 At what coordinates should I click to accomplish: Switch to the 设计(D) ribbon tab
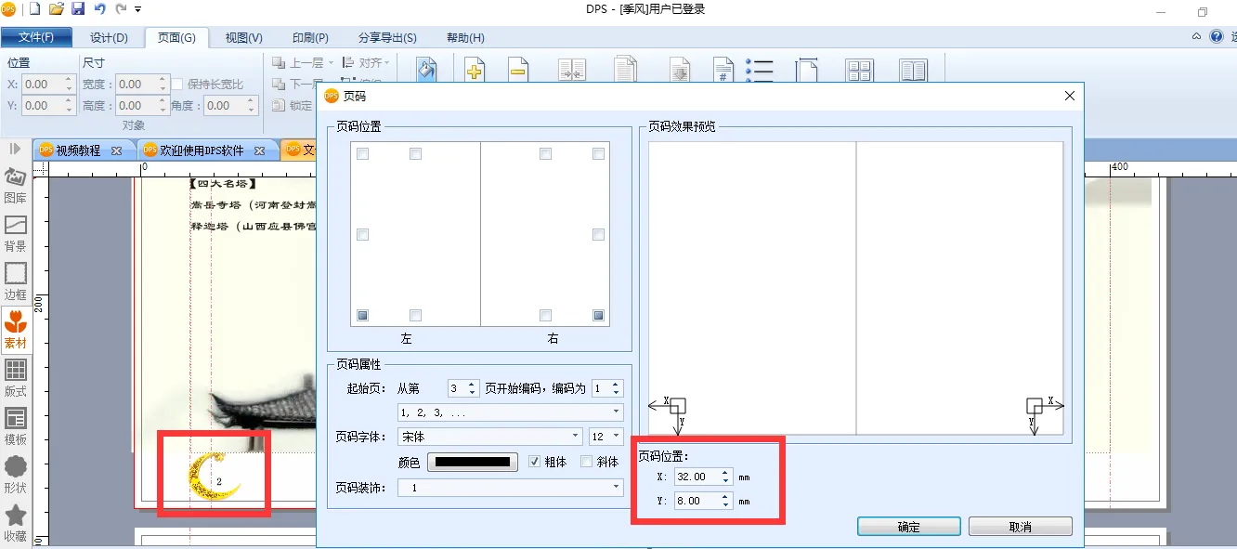(109, 37)
